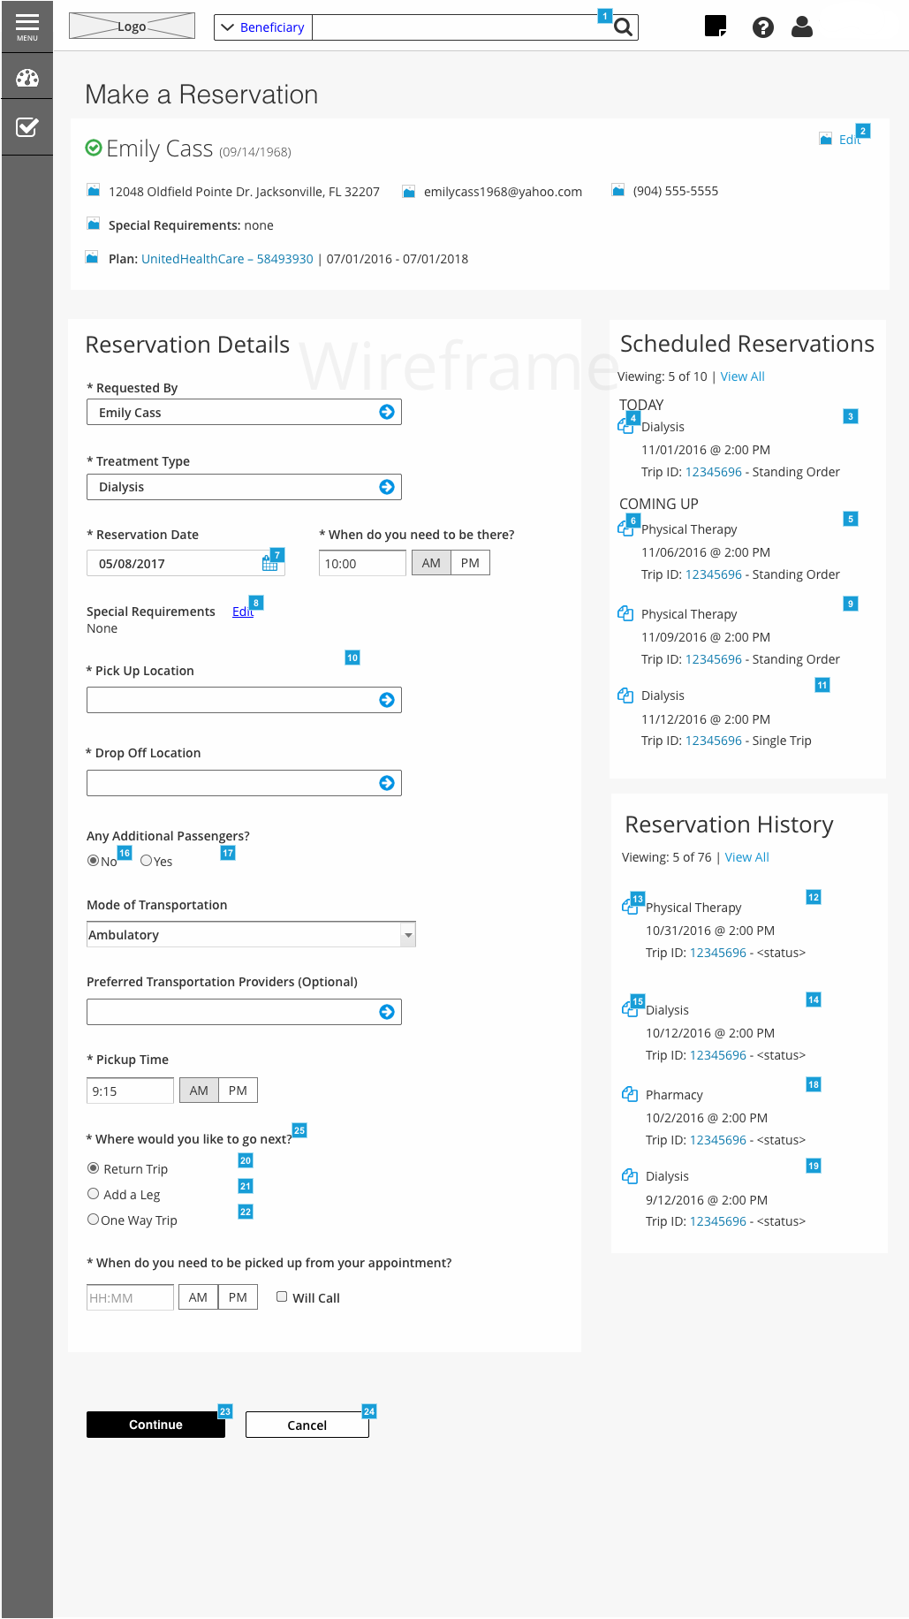This screenshot has width=909, height=1619.
Task: Open Trip ID link for 11/12/2016 Single Trip
Action: [x=714, y=741]
